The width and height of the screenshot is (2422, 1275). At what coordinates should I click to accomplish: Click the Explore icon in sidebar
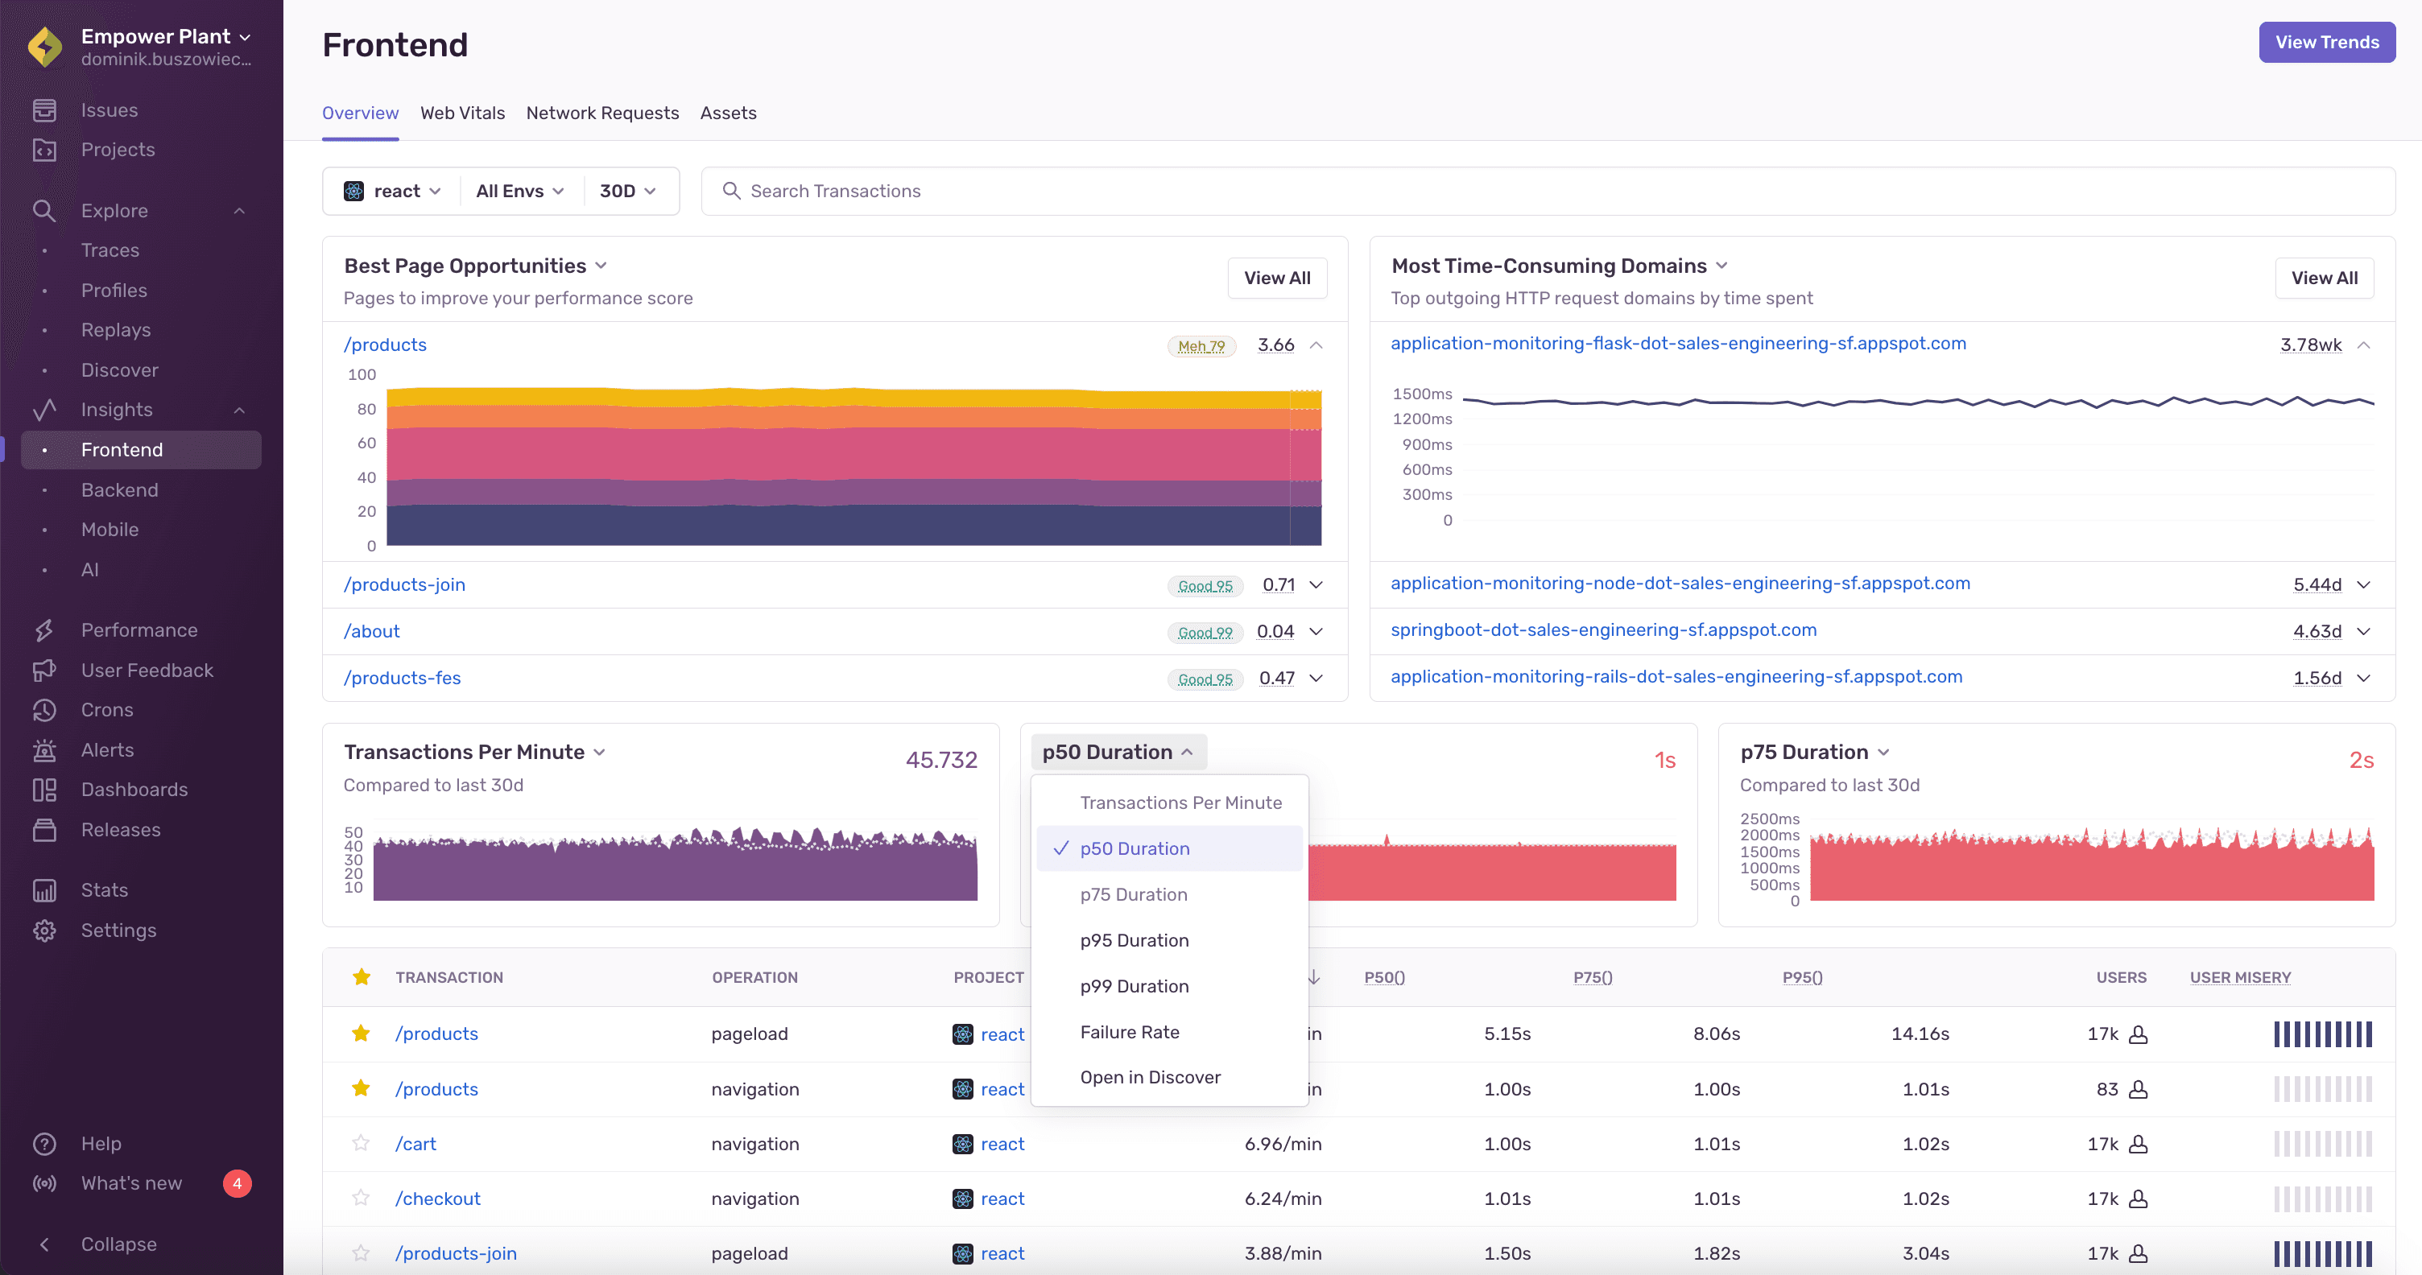pos(43,210)
